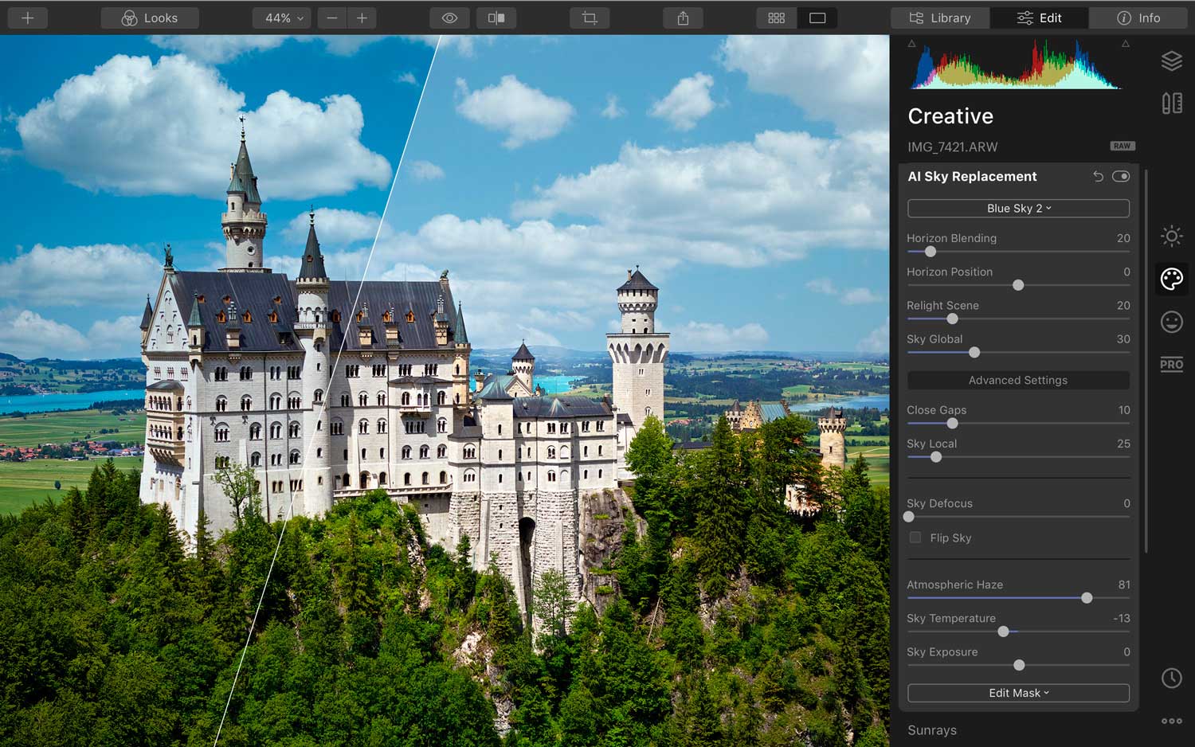This screenshot has width=1195, height=747.
Task: Open the History clock icon
Action: click(x=1172, y=678)
